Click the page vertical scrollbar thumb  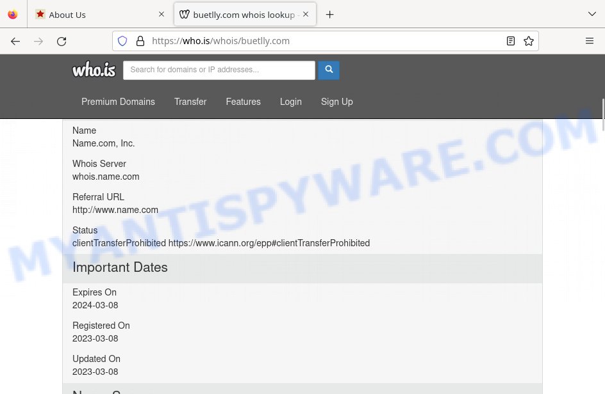[602, 114]
